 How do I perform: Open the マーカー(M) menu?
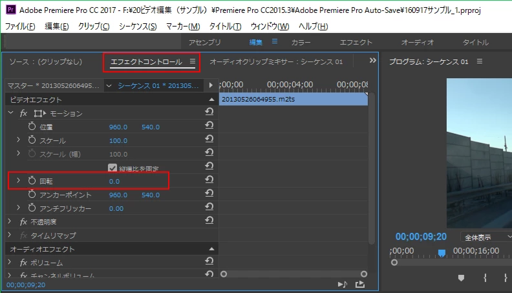coord(183,27)
